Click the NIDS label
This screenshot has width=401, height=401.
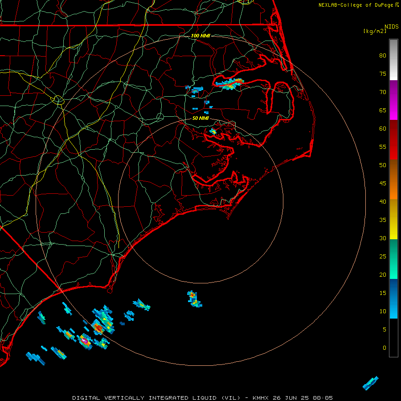tap(391, 26)
